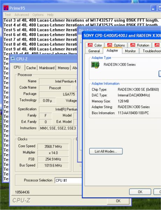Click OK in the CPU-Z window
Image resolution: width=161 pixels, height=210 pixels.
click(x=118, y=201)
